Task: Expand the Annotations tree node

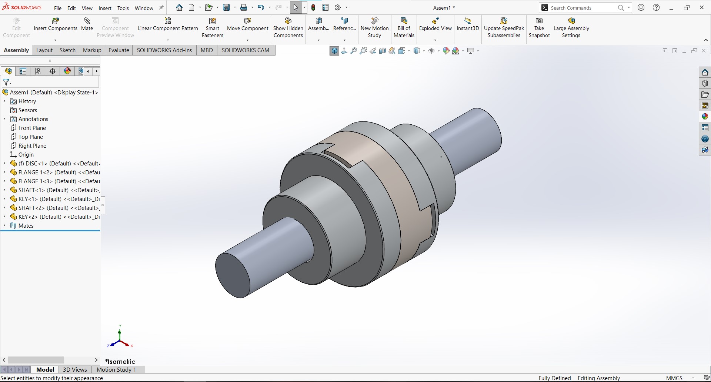Action: point(4,119)
